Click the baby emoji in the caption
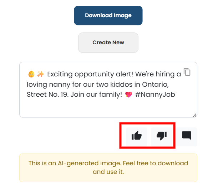Screen dimensions: 218x191 pos(31,74)
